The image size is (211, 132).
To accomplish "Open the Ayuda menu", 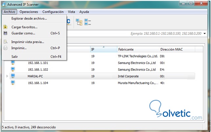I will coord(84,12).
